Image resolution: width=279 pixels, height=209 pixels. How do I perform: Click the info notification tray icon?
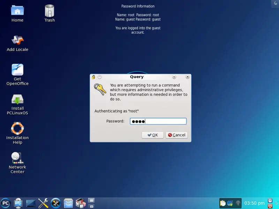click(x=238, y=203)
